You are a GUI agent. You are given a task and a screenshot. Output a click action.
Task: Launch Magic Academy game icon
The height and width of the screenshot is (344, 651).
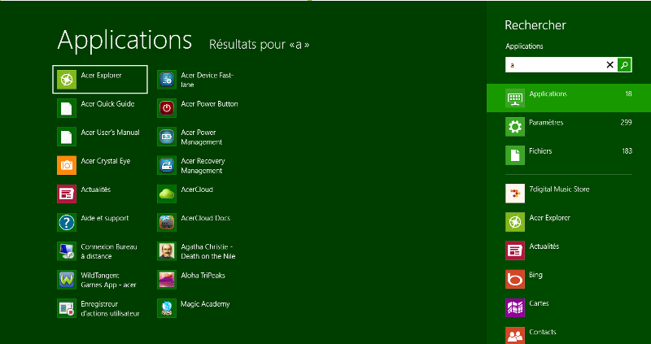click(167, 308)
